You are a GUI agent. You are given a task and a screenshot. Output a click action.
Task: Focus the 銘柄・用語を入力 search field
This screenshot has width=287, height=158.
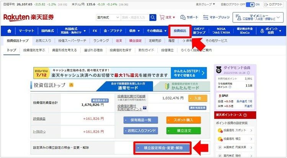point(135,18)
